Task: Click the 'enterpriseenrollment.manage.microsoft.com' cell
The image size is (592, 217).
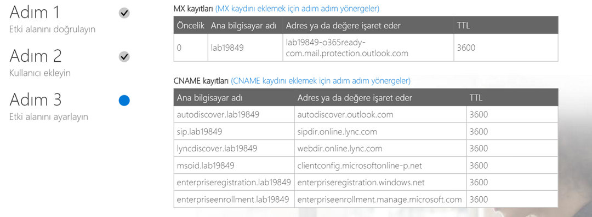Action: pyautogui.click(x=380, y=200)
